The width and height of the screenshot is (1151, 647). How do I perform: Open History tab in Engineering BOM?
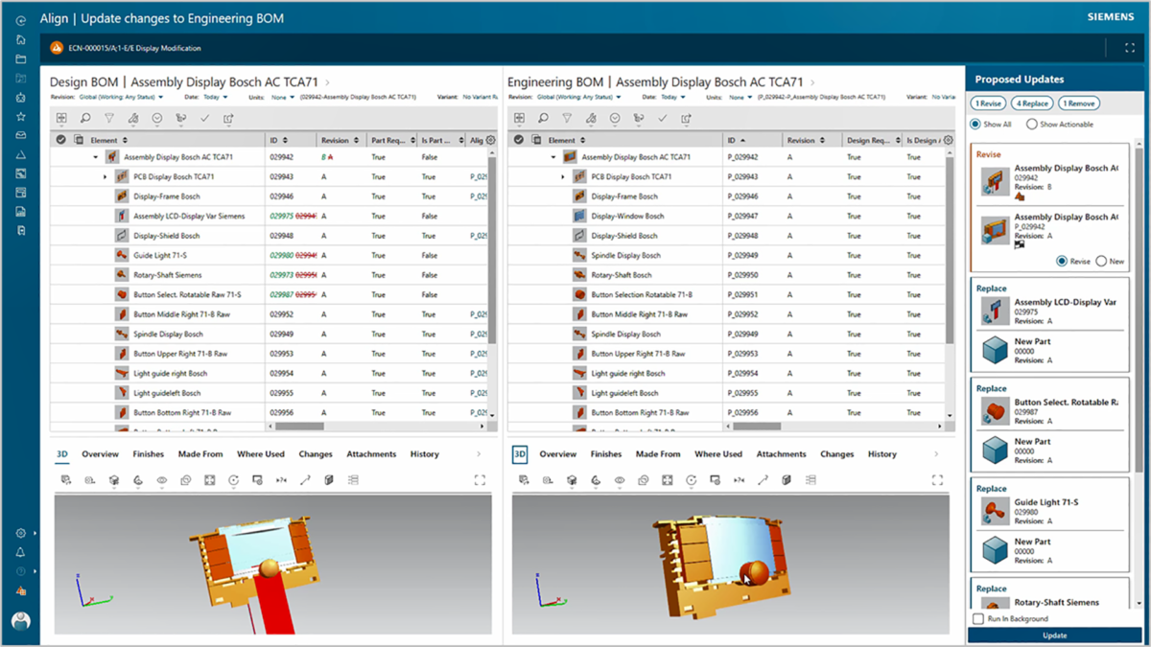[882, 454]
